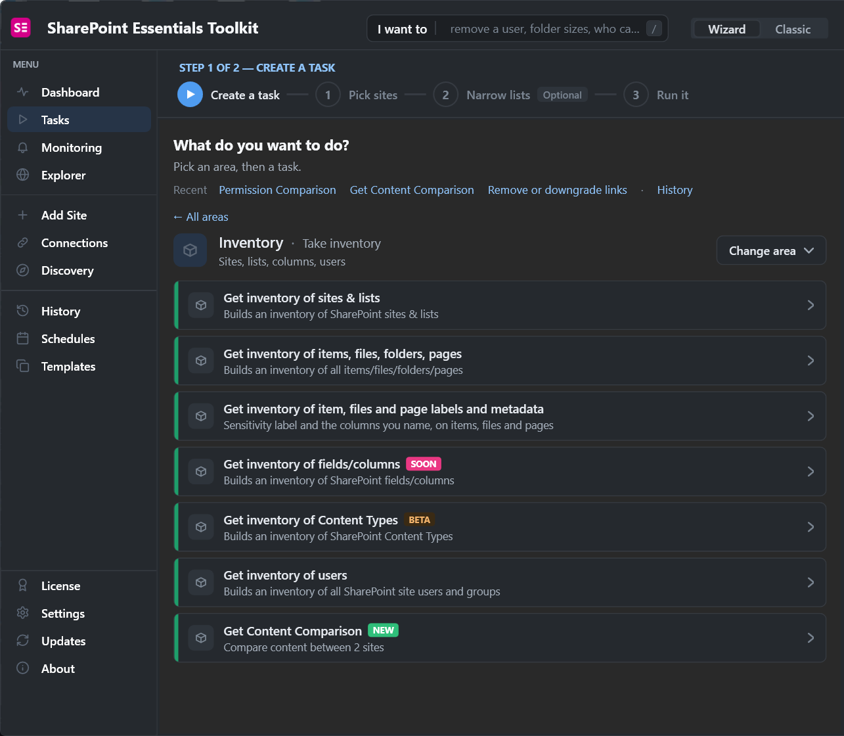Expand Get inventory of users chevron
The image size is (844, 736).
tap(811, 583)
